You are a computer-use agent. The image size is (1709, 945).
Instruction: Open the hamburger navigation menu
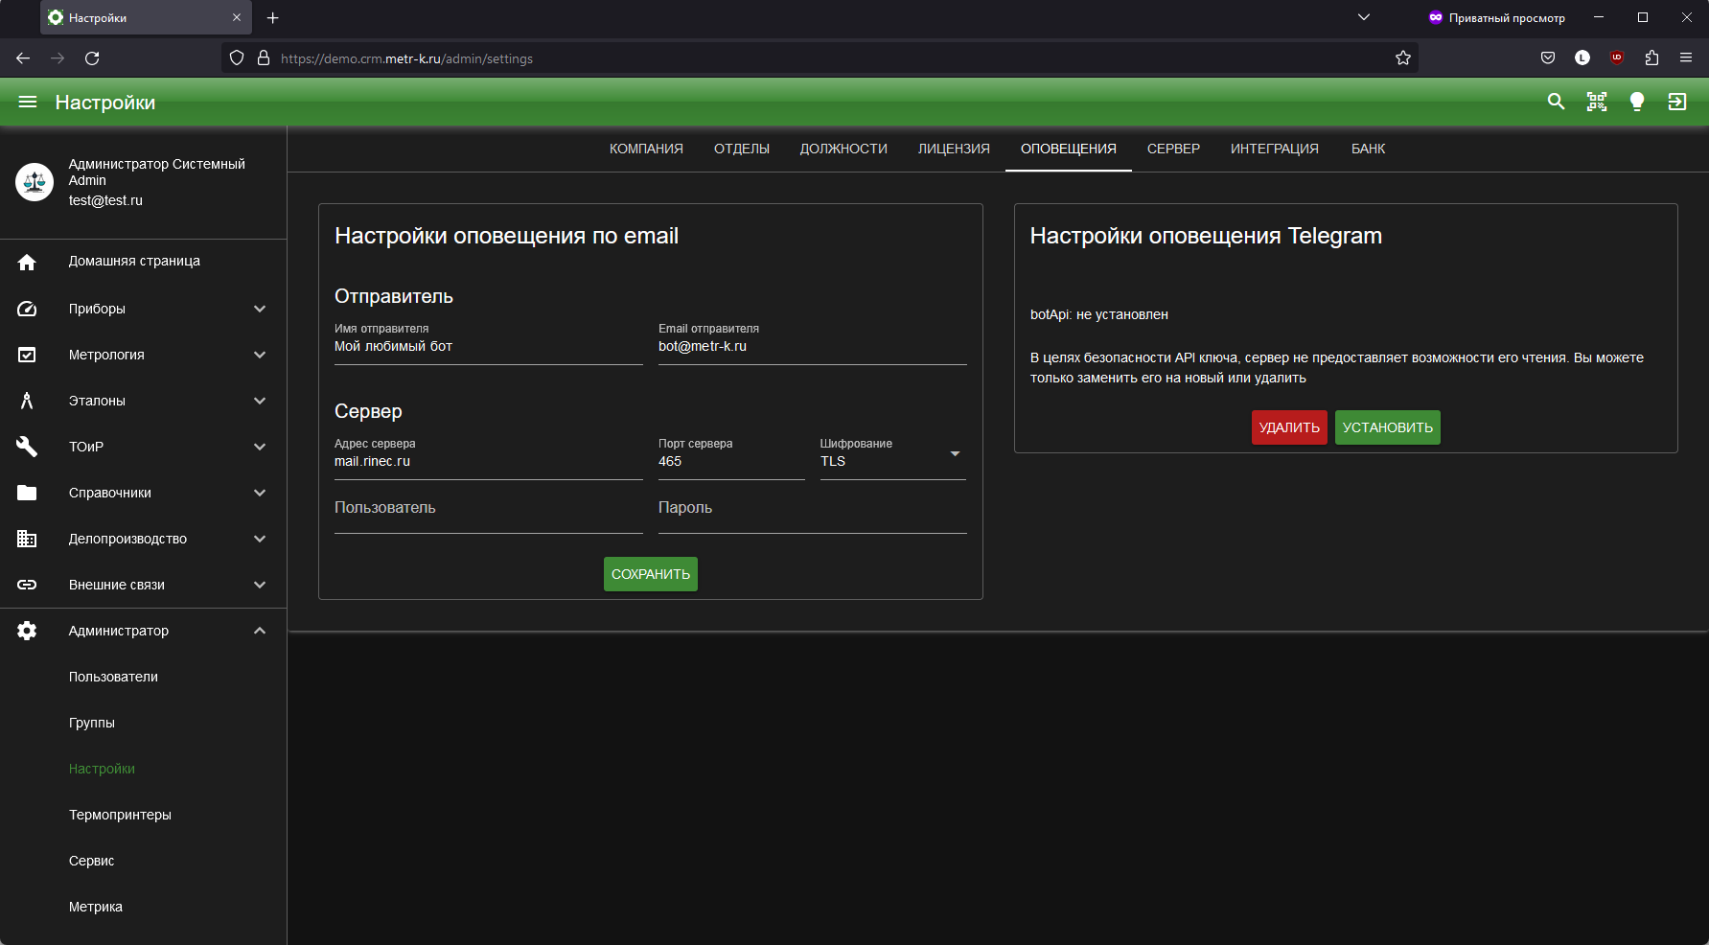(x=28, y=102)
